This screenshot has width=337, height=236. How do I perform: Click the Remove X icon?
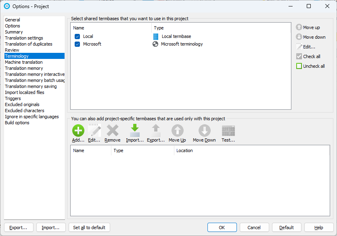pyautogui.click(x=113, y=131)
